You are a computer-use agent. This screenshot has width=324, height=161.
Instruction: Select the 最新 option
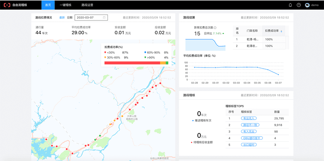[62, 17]
